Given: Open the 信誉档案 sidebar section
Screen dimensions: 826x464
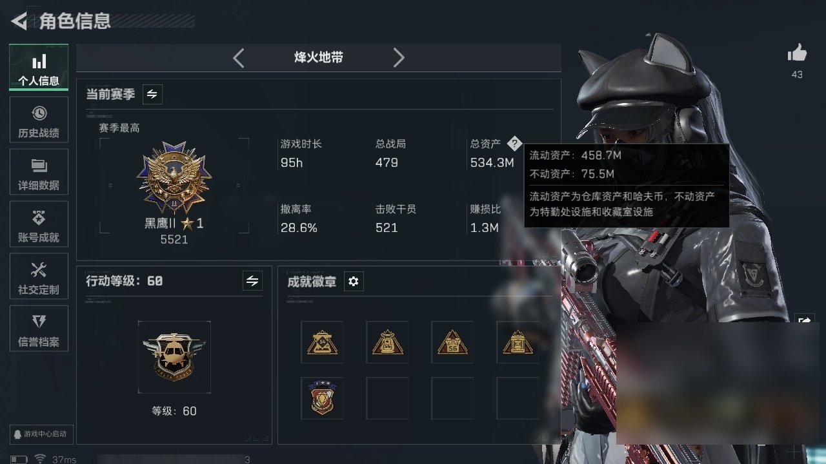Looking at the screenshot, I should [39, 329].
